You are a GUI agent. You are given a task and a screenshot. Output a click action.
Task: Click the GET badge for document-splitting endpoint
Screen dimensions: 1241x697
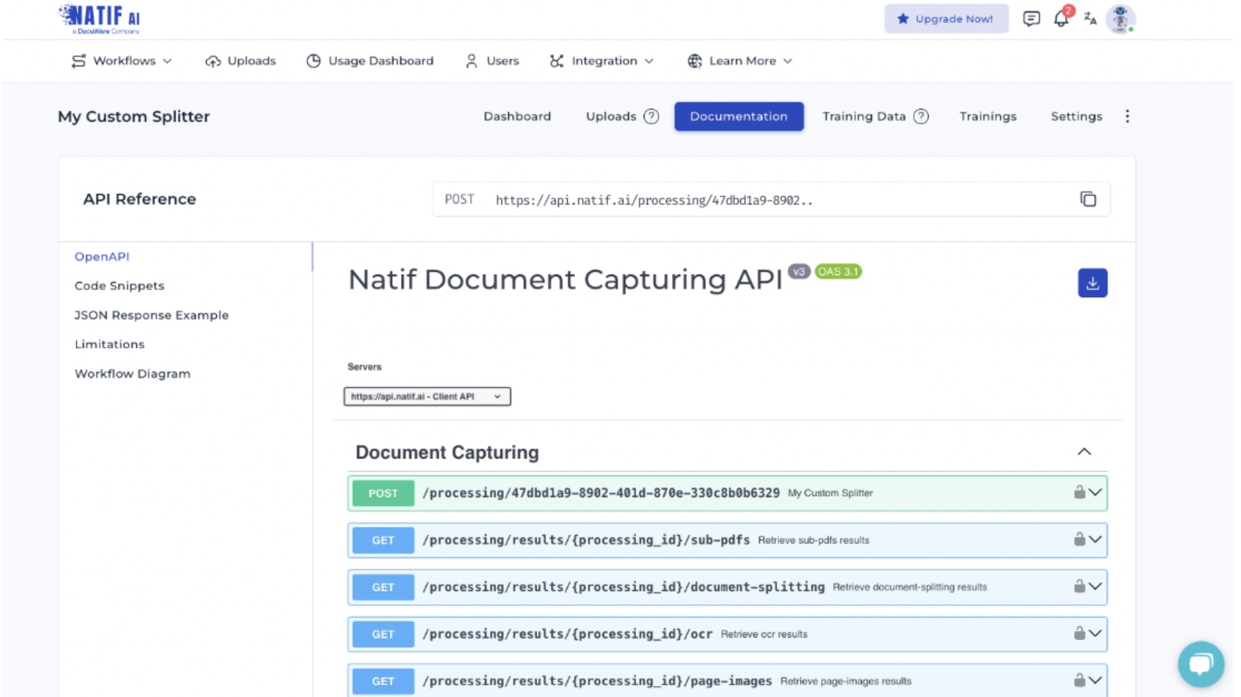(383, 587)
